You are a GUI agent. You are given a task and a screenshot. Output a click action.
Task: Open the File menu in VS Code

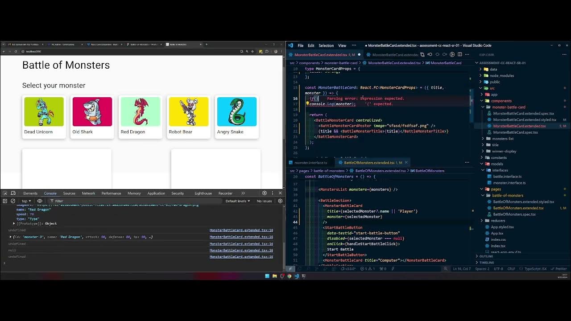pyautogui.click(x=301, y=45)
